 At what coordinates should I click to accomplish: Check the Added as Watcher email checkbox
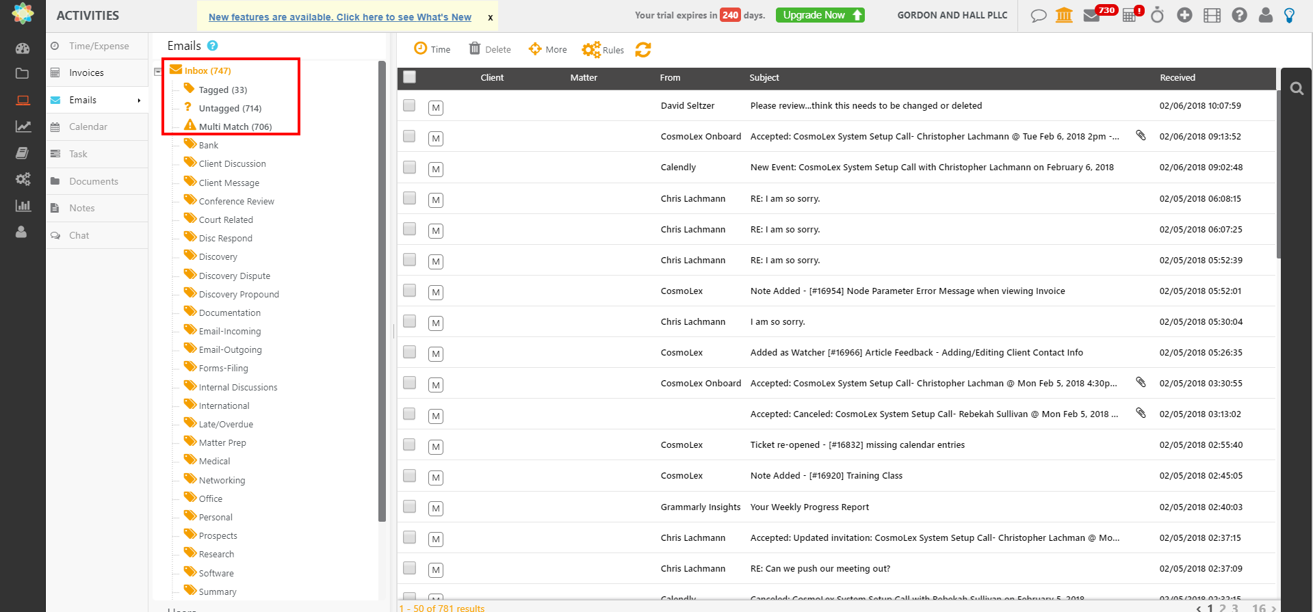point(409,351)
